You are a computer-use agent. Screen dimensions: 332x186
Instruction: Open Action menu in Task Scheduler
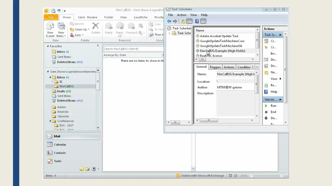point(182,15)
